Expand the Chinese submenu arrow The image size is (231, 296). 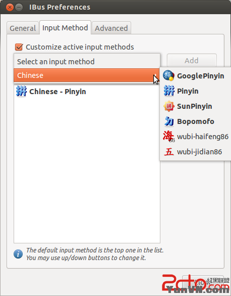(155, 75)
